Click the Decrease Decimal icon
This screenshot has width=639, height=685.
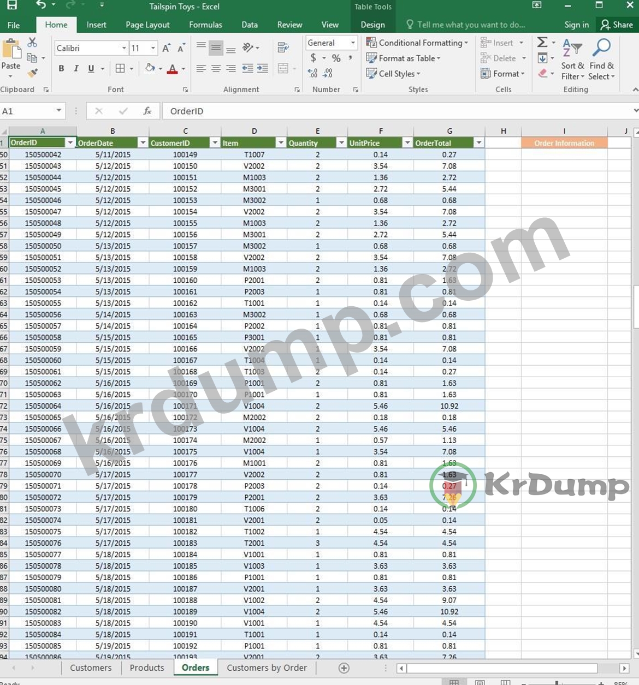(328, 73)
